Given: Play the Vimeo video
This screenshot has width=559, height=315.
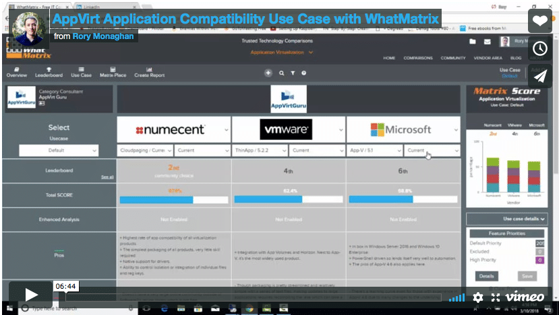Looking at the screenshot, I should click(30, 294).
